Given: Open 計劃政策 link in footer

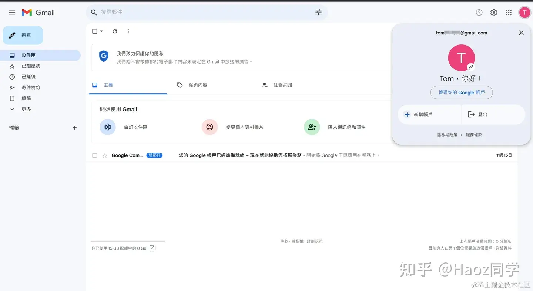Looking at the screenshot, I should 315,241.
